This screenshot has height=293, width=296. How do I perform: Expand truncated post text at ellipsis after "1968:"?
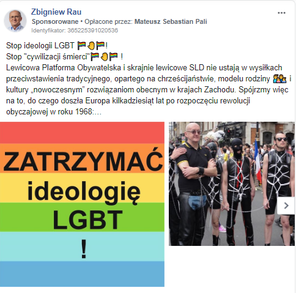coord(97,112)
